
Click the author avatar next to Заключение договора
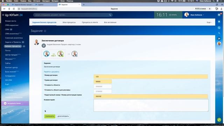point(36,42)
